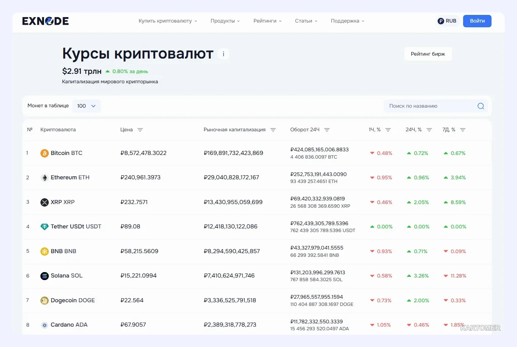This screenshot has width=517, height=347.
Task: Click Ethereum market cap ₽29,040,828,172,167
Action: click(x=232, y=178)
